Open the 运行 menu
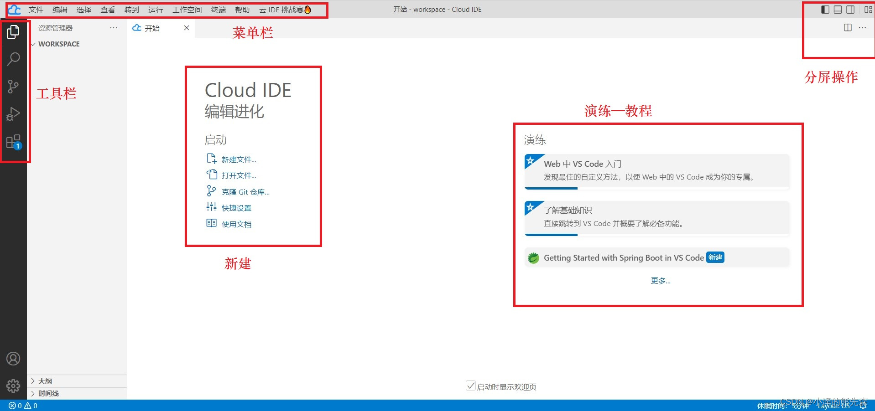The image size is (875, 411). tap(156, 10)
